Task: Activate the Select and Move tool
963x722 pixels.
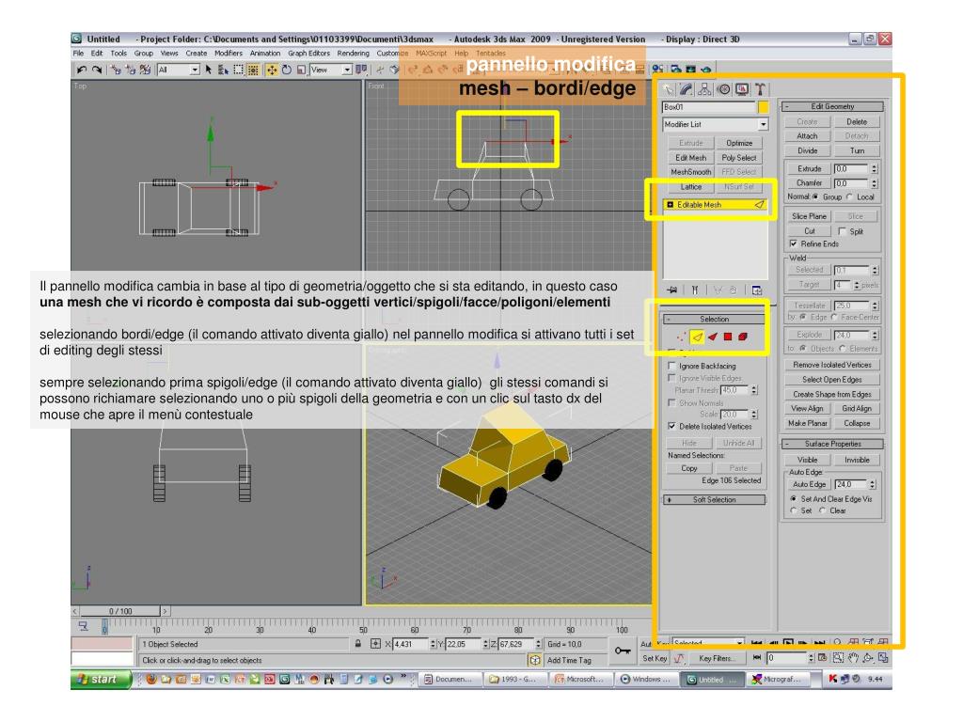Action: click(x=272, y=70)
